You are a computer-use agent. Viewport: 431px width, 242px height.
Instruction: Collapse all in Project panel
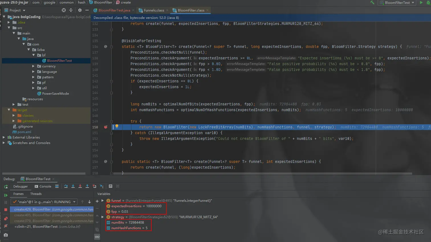click(x=71, y=10)
